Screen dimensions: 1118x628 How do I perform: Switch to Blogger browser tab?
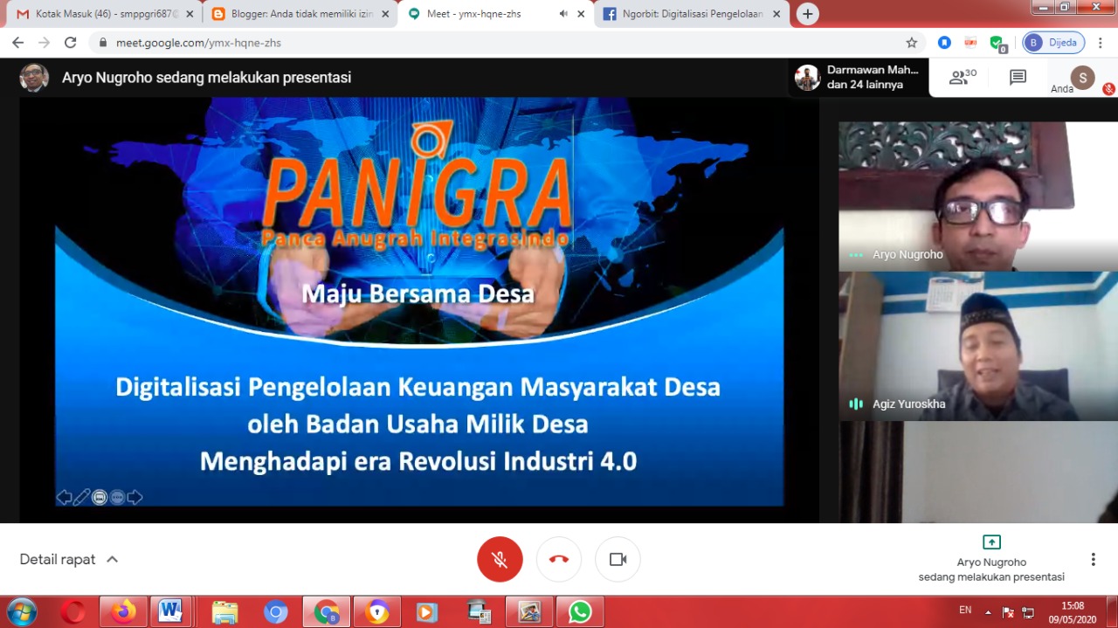[300, 14]
